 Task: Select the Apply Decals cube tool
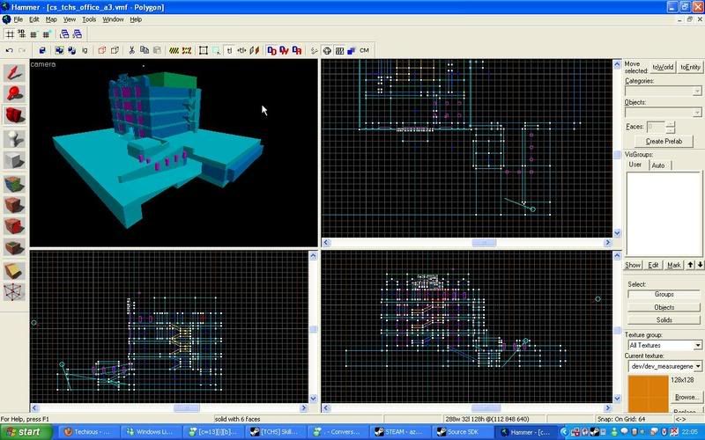(x=14, y=226)
